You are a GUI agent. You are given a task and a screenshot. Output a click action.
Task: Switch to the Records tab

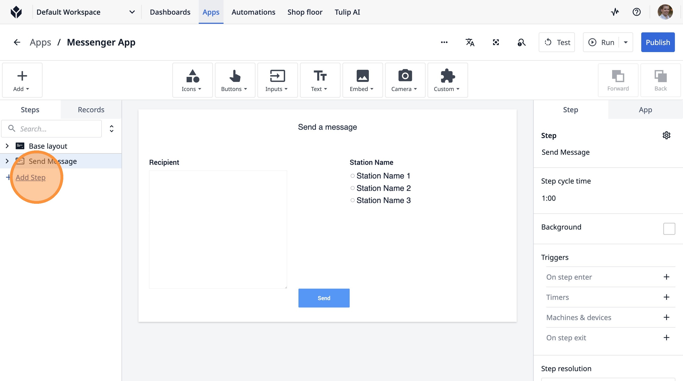pos(91,110)
